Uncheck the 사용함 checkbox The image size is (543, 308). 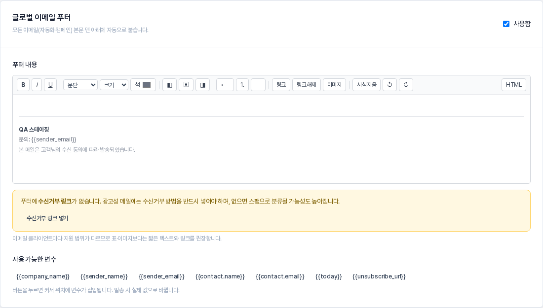(x=506, y=24)
